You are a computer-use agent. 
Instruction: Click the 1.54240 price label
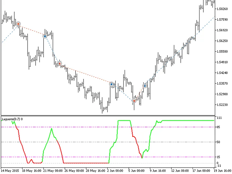pos(222,73)
